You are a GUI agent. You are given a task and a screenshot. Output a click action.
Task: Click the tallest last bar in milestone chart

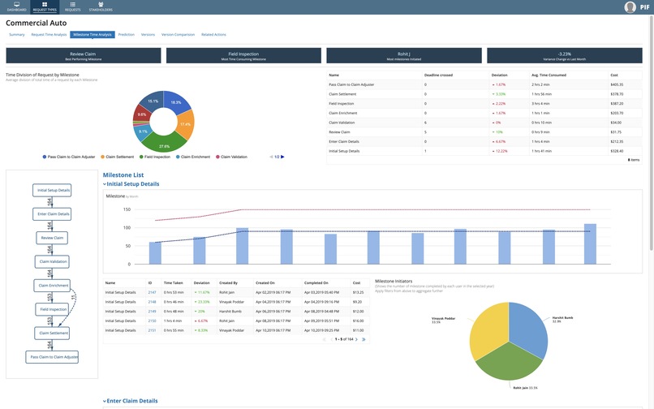tap(590, 244)
